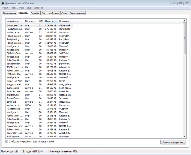Sort by the Пользо... column header
Screen dimensions: 191x155
[x=31, y=21]
